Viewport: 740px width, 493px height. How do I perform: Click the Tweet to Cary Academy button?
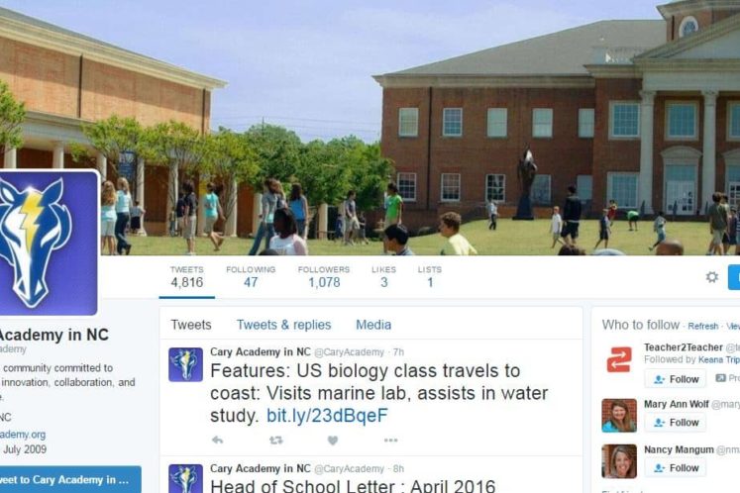[64, 479]
